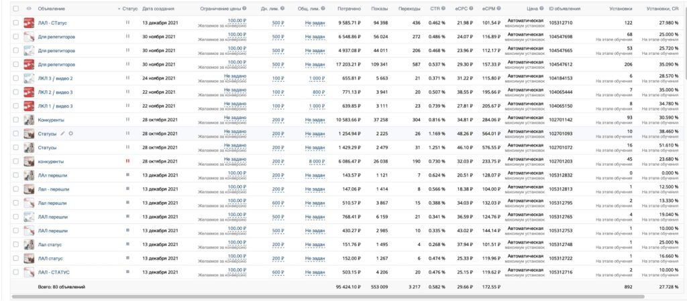Image resolution: width=687 pixels, height=301 pixels.
Task: Click the red pause status icon for конкуренты
Action: click(127, 161)
